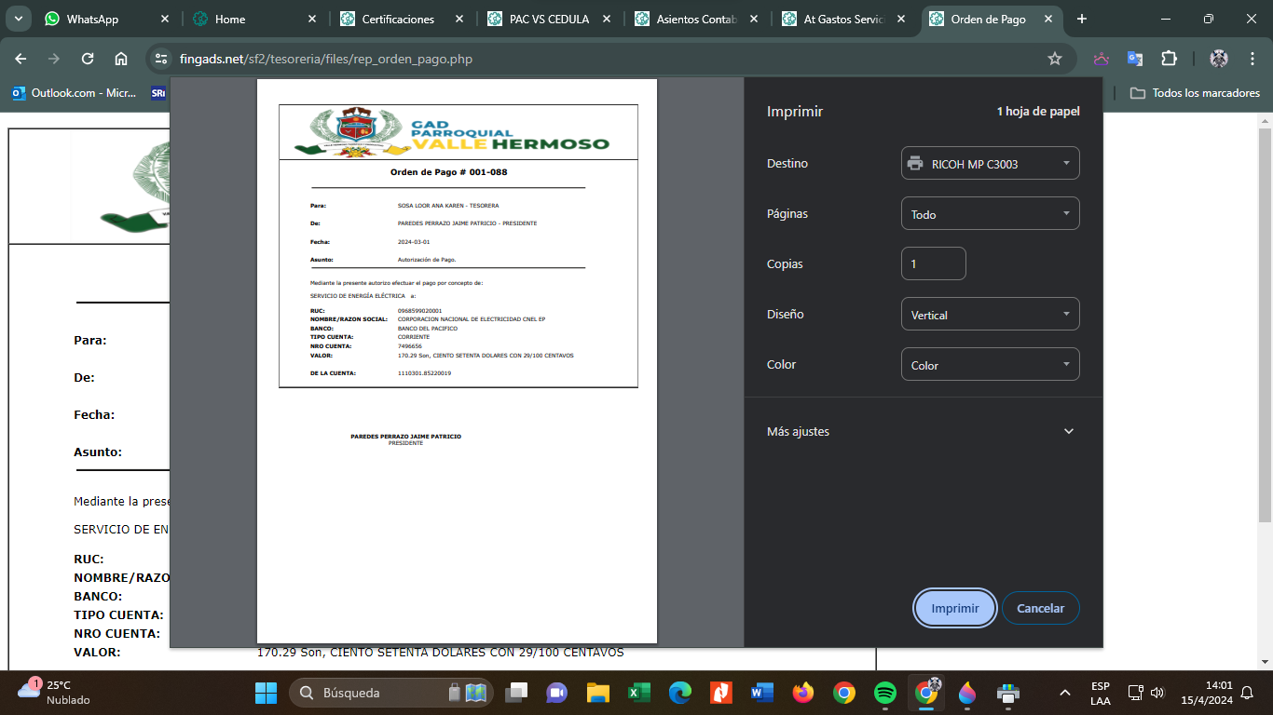Image resolution: width=1273 pixels, height=715 pixels.
Task: Open the Chrome three-dot menu
Action: [1252, 59]
